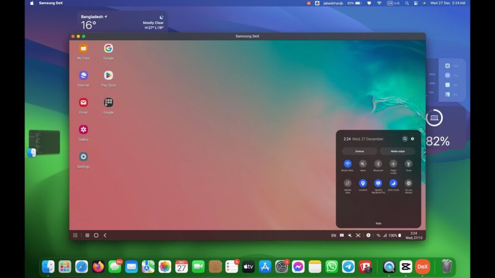The width and height of the screenshot is (495, 278).
Task: Click the macOS battery 82% status
Action: pyautogui.click(x=354, y=3)
